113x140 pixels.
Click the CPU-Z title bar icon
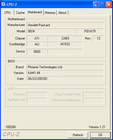pos(3,4)
